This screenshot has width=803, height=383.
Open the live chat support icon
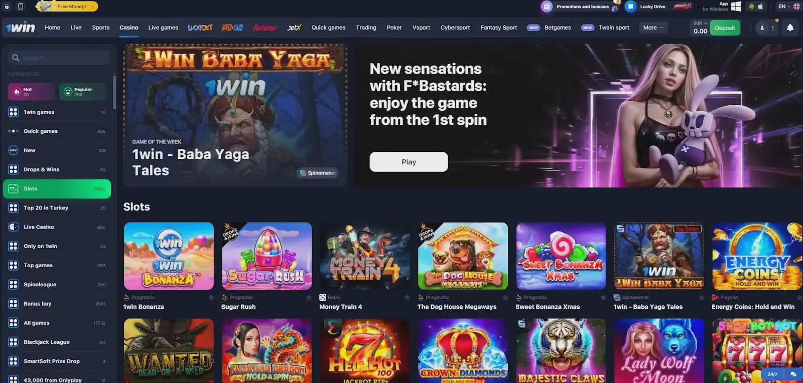coord(793,374)
